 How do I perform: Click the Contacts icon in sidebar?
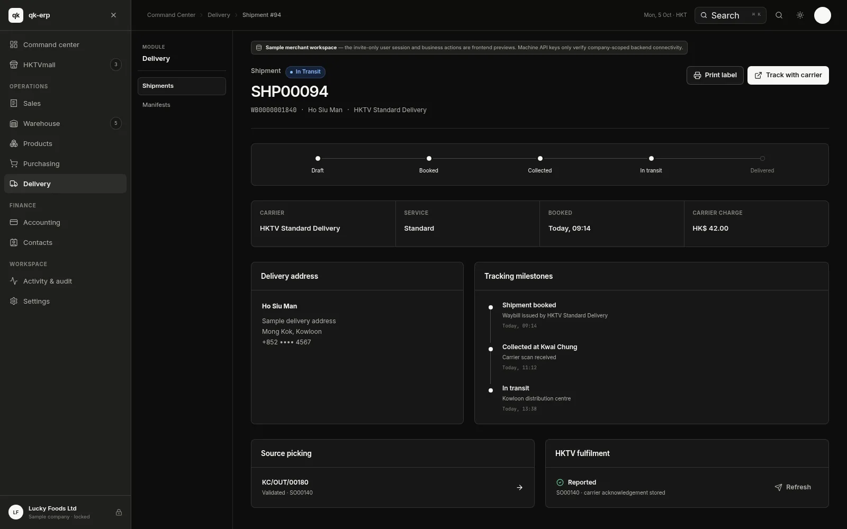[14, 242]
